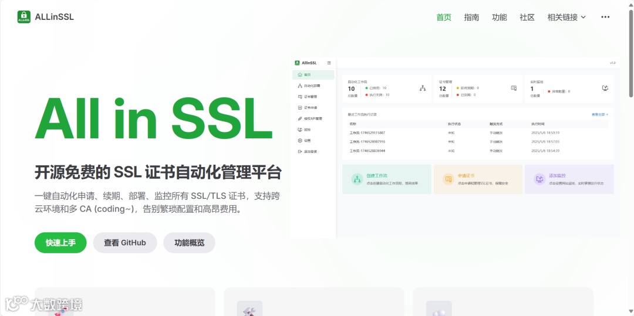The width and height of the screenshot is (634, 316).
Task: Click the 查看 GitHub button
Action: point(125,243)
